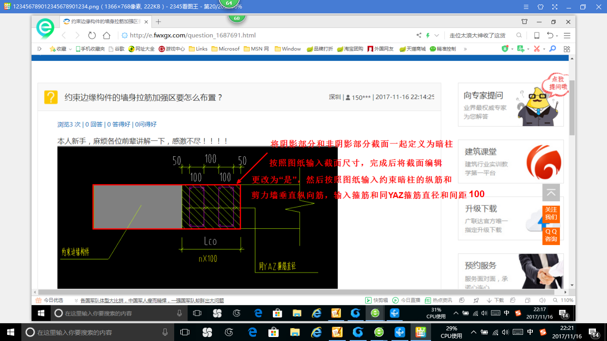This screenshot has width=607, height=341.
Task: Open the browser mobile phone icon
Action: [537, 36]
